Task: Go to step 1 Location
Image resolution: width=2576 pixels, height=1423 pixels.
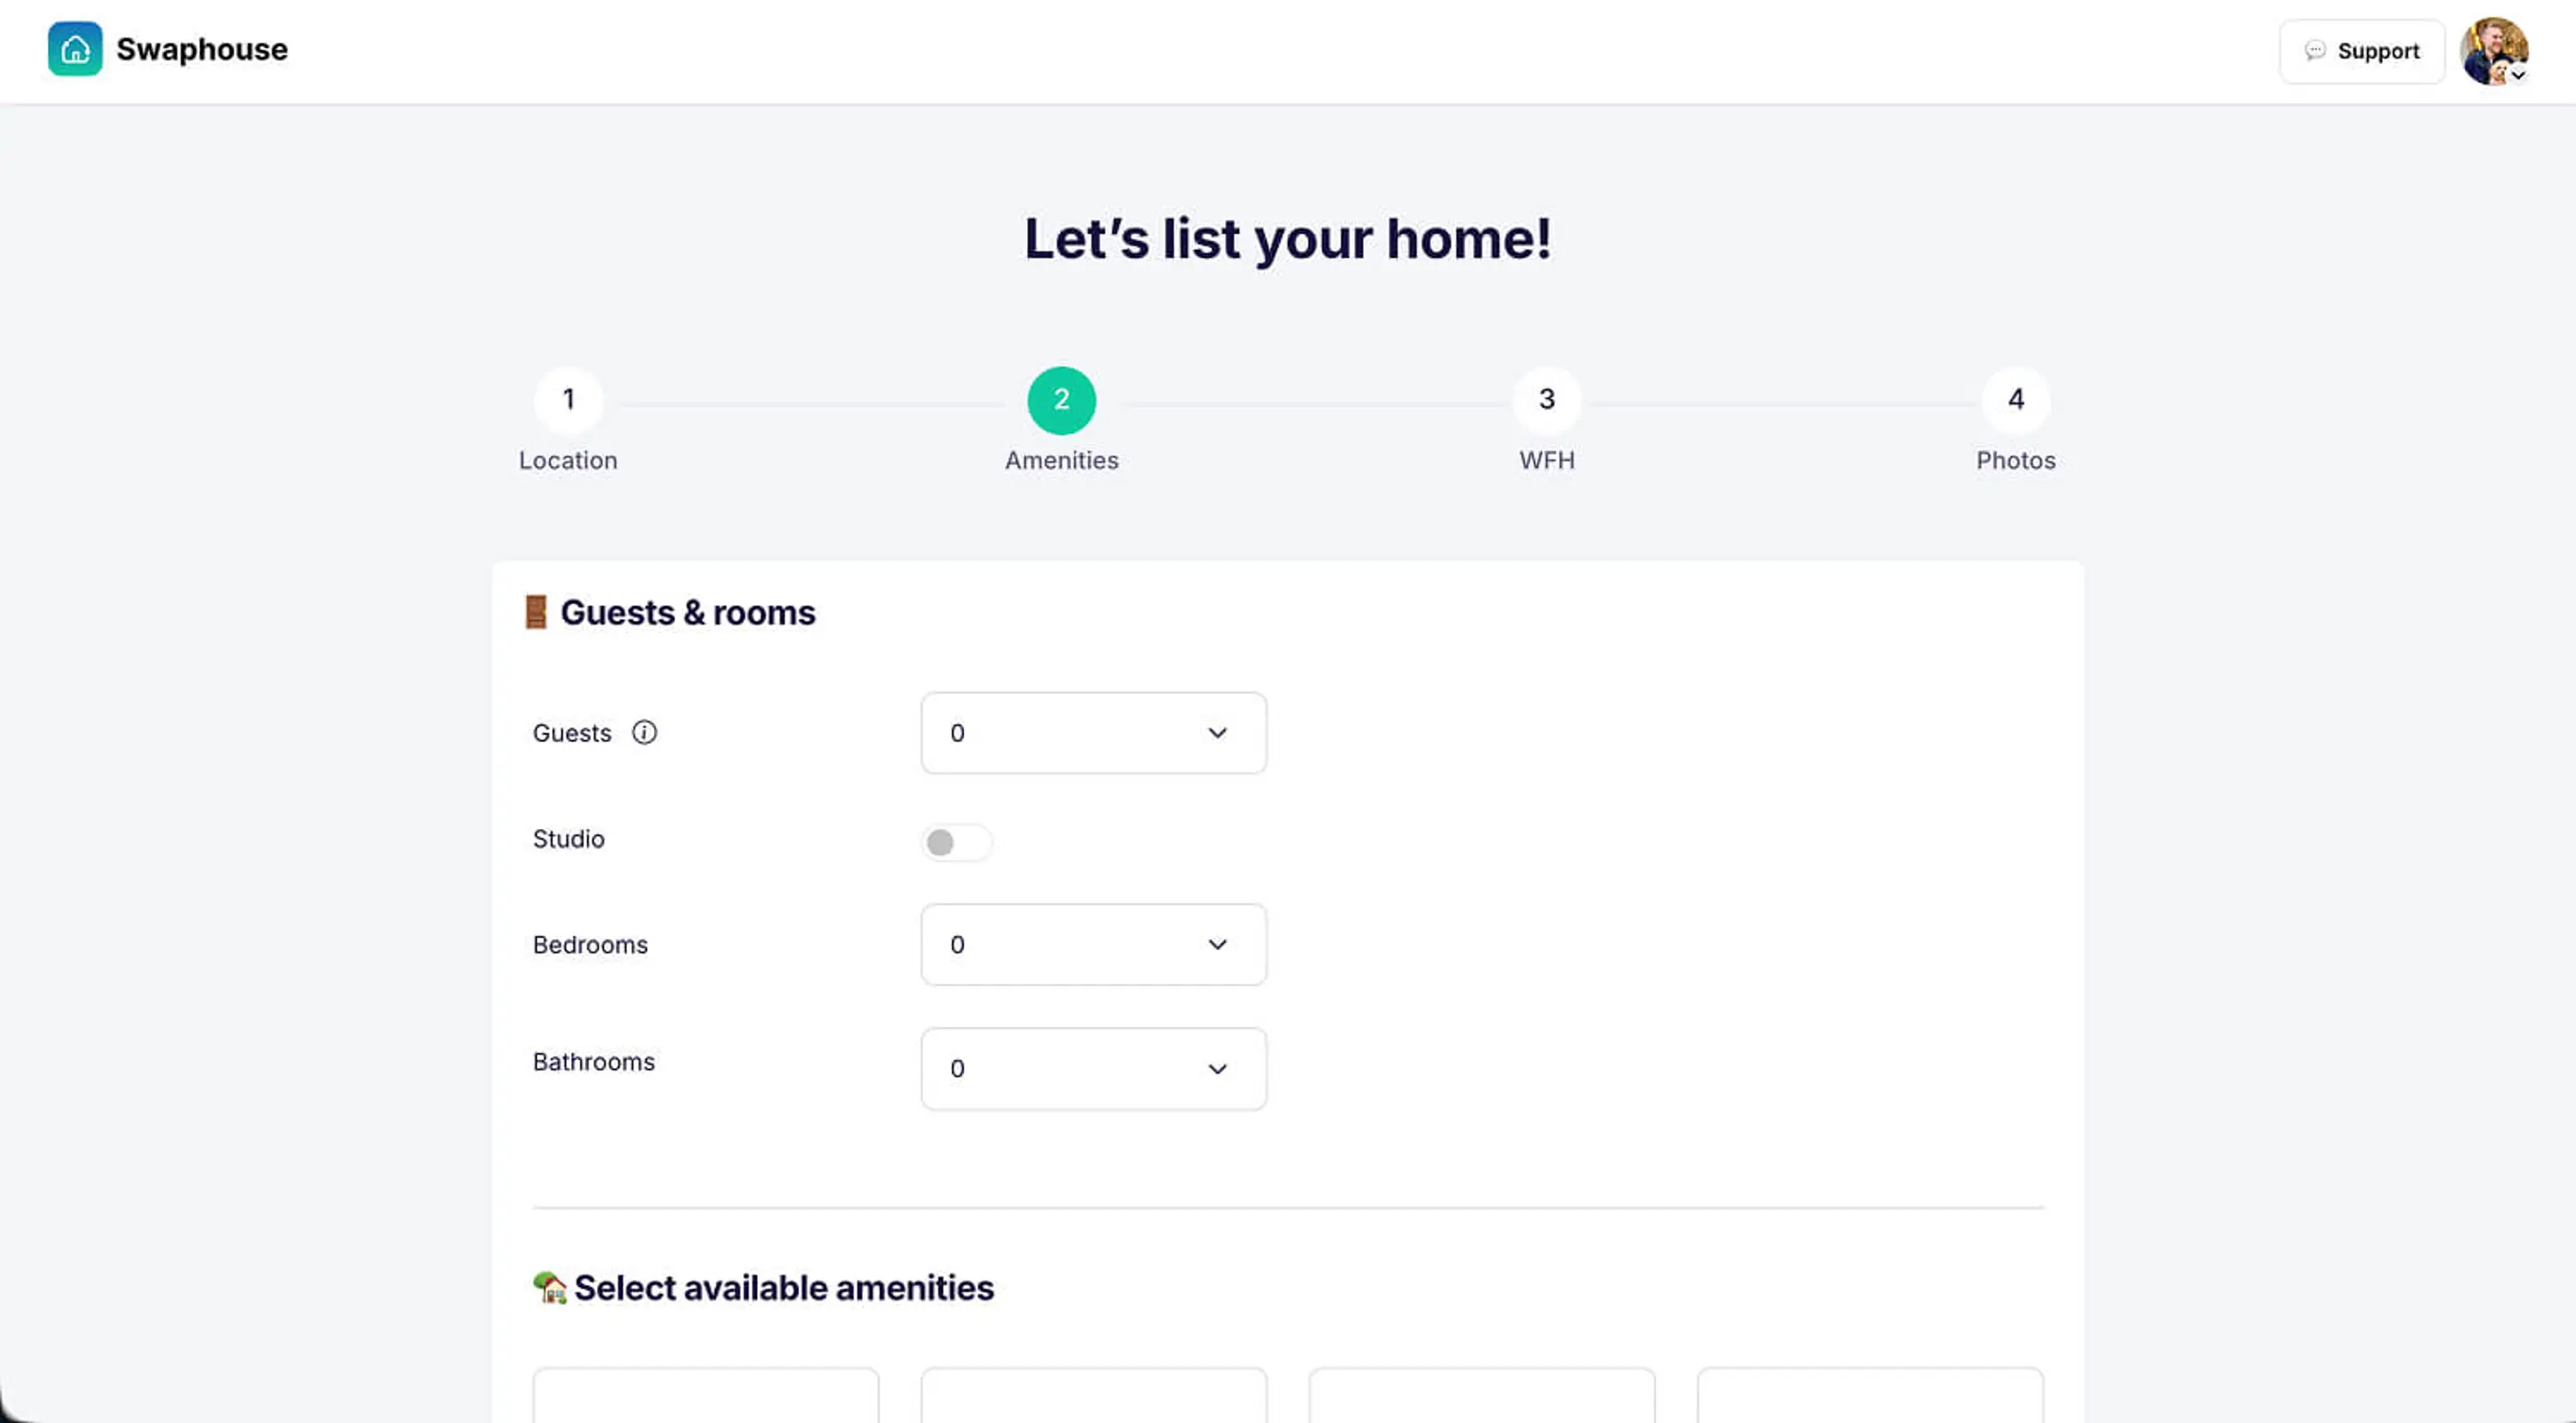Action: 568,401
